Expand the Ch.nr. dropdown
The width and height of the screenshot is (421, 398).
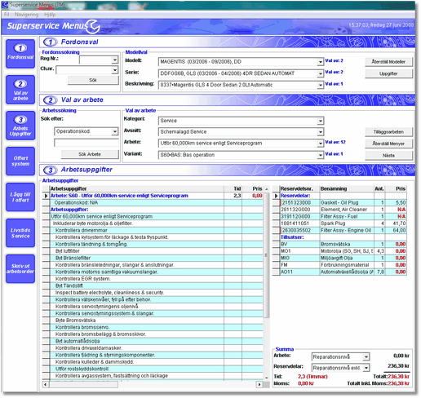[x=115, y=70]
